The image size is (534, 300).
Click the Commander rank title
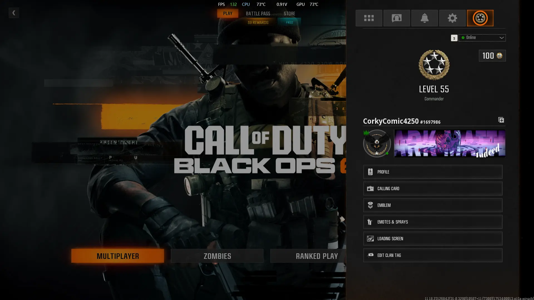point(434,99)
